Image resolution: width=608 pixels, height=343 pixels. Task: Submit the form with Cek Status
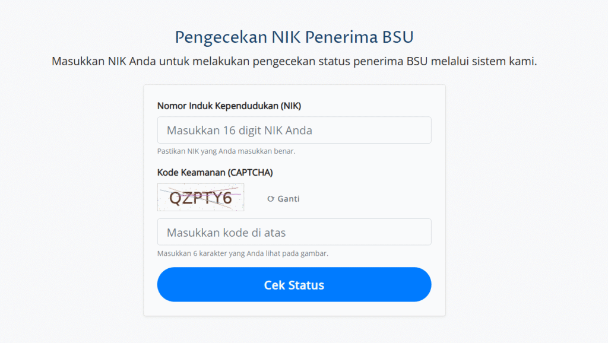[x=294, y=285]
